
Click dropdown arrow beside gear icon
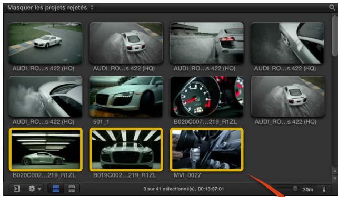39,189
